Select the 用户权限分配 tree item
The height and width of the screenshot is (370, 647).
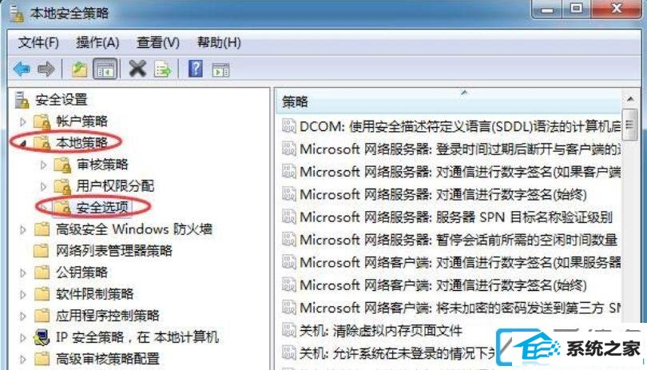click(115, 186)
